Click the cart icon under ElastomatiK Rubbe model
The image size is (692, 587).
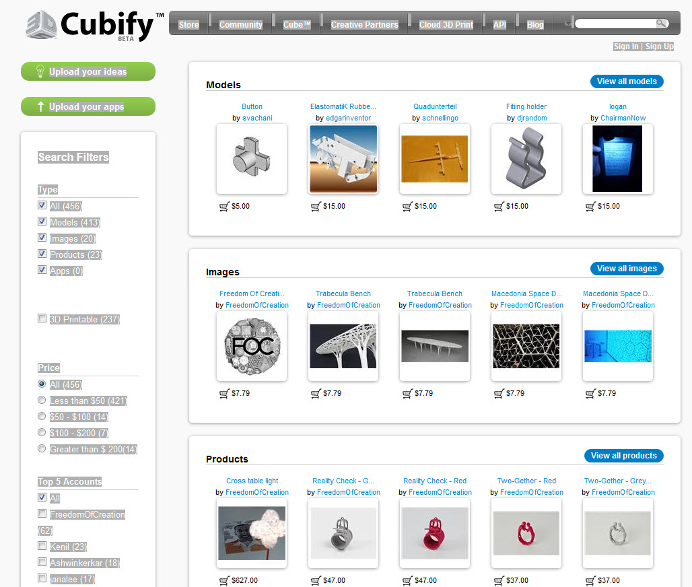tap(315, 207)
